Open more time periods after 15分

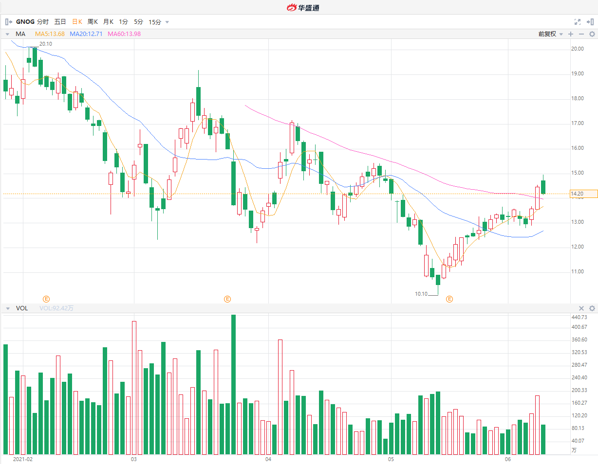click(167, 22)
